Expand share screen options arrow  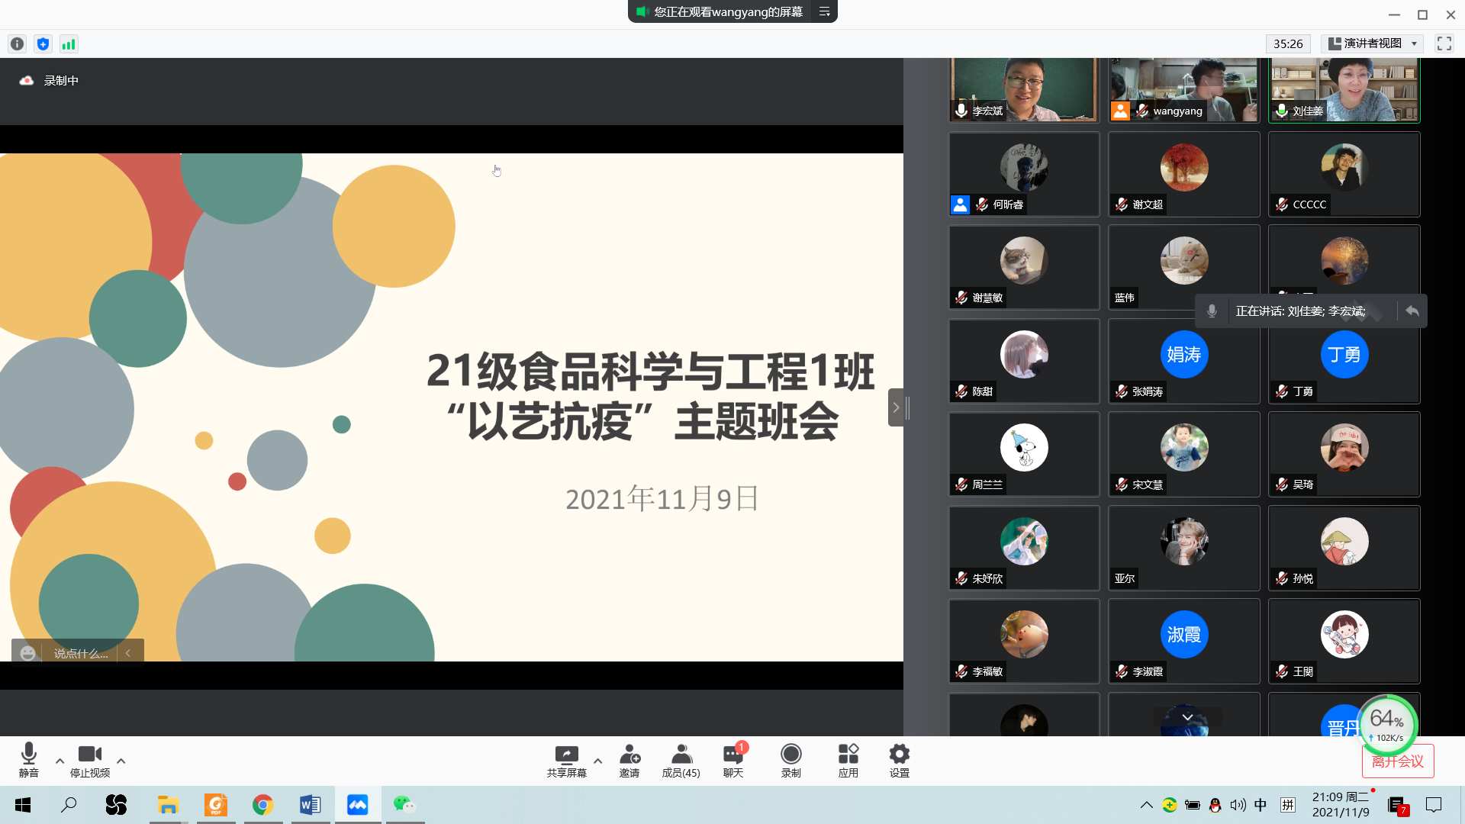point(597,761)
